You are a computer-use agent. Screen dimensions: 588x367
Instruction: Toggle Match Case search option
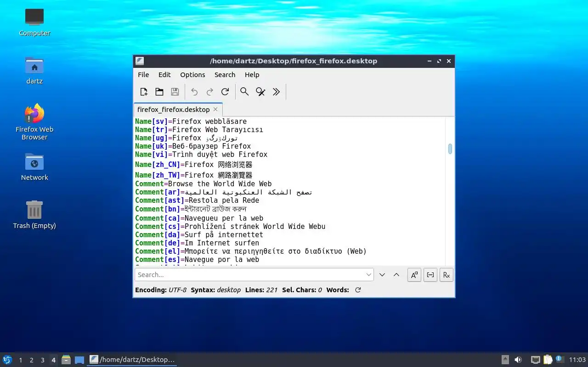tap(414, 275)
